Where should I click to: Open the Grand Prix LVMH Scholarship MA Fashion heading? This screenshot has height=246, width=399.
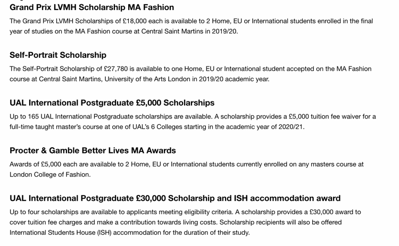(92, 7)
